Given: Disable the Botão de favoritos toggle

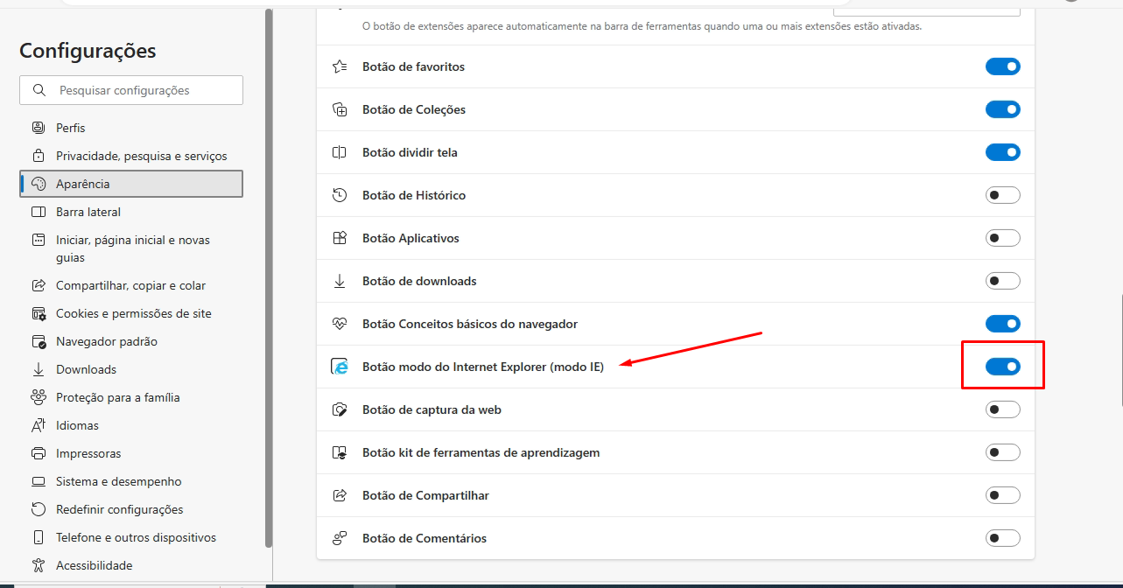Looking at the screenshot, I should (x=1002, y=66).
